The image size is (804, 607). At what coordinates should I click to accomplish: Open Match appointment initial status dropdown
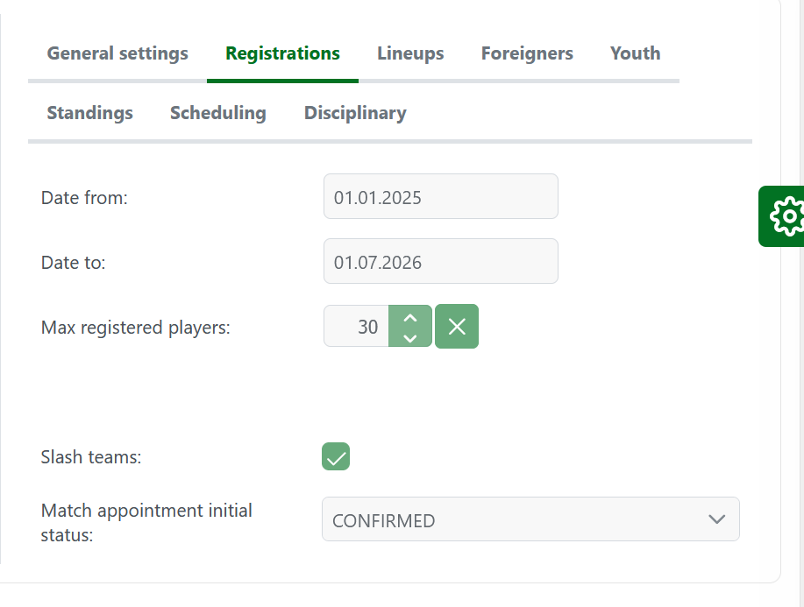point(530,519)
